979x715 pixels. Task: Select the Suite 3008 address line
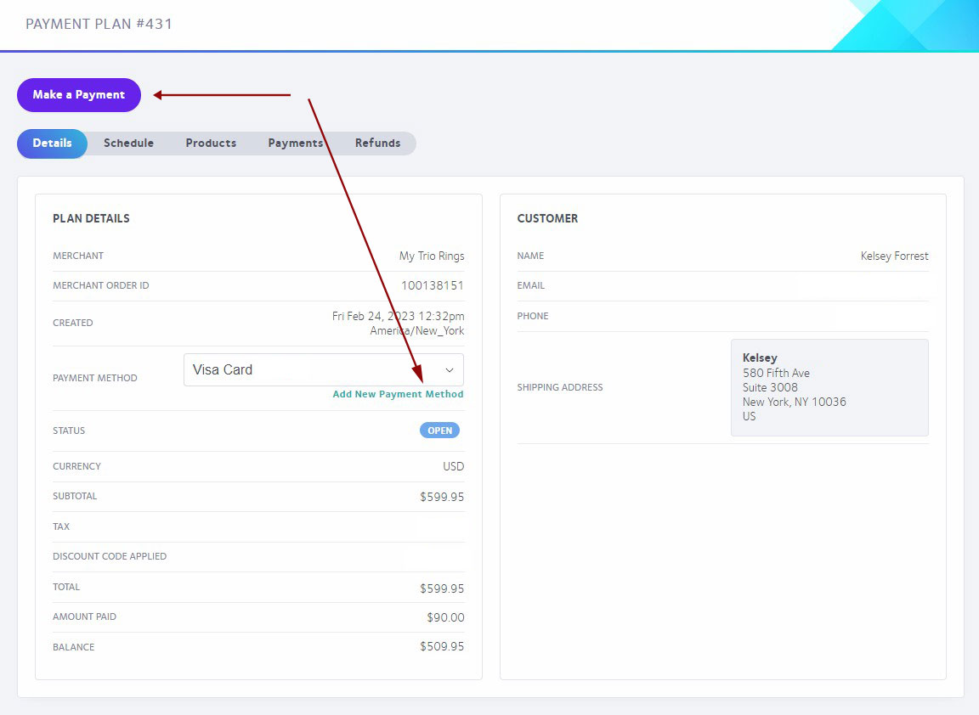pyautogui.click(x=770, y=387)
